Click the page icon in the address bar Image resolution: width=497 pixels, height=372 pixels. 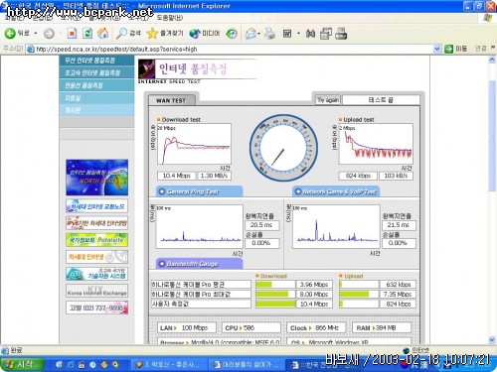click(31, 49)
